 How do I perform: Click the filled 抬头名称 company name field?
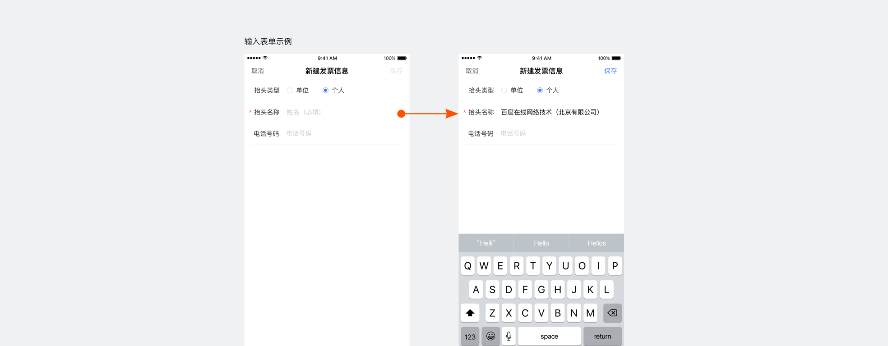[x=550, y=112]
